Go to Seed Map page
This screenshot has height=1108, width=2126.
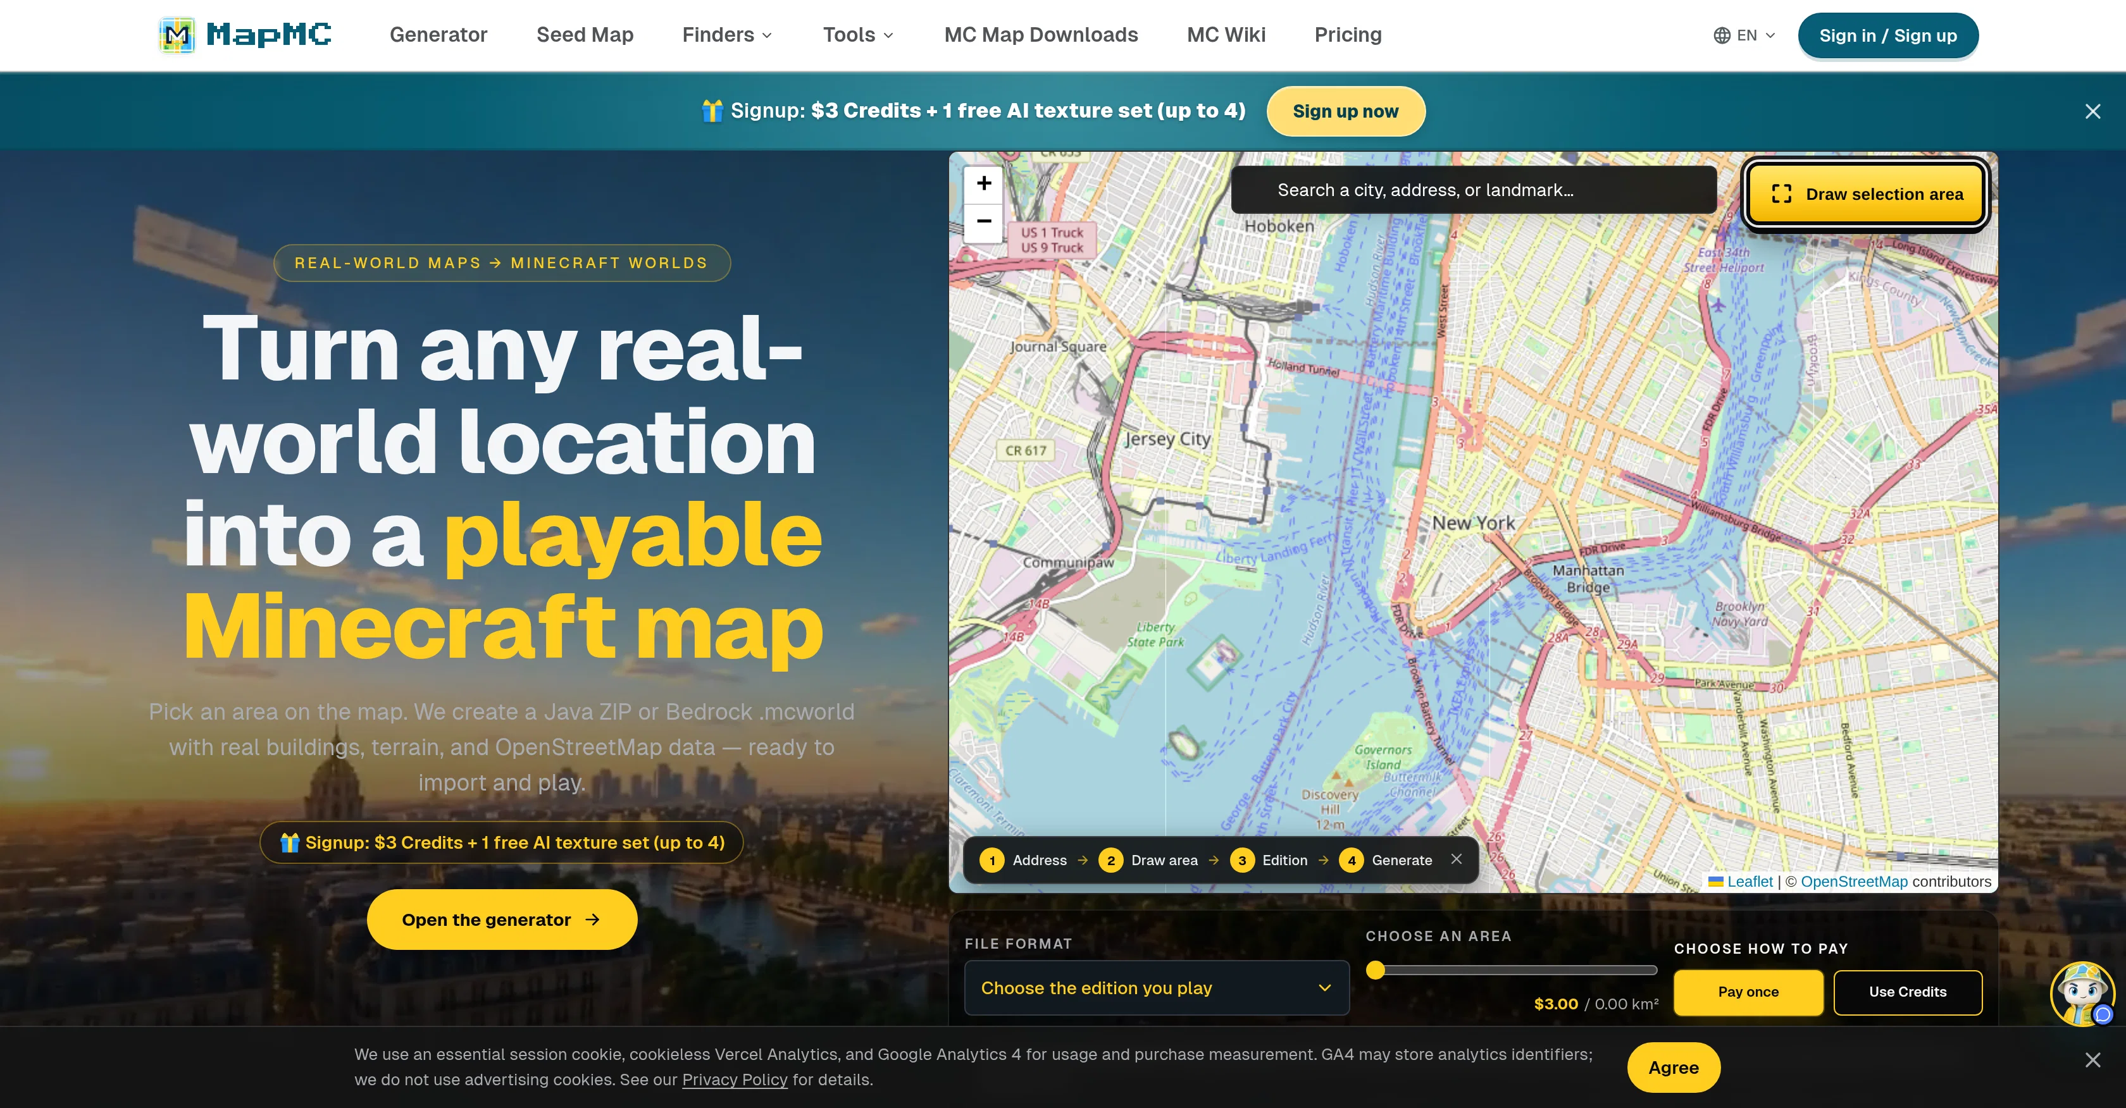584,35
